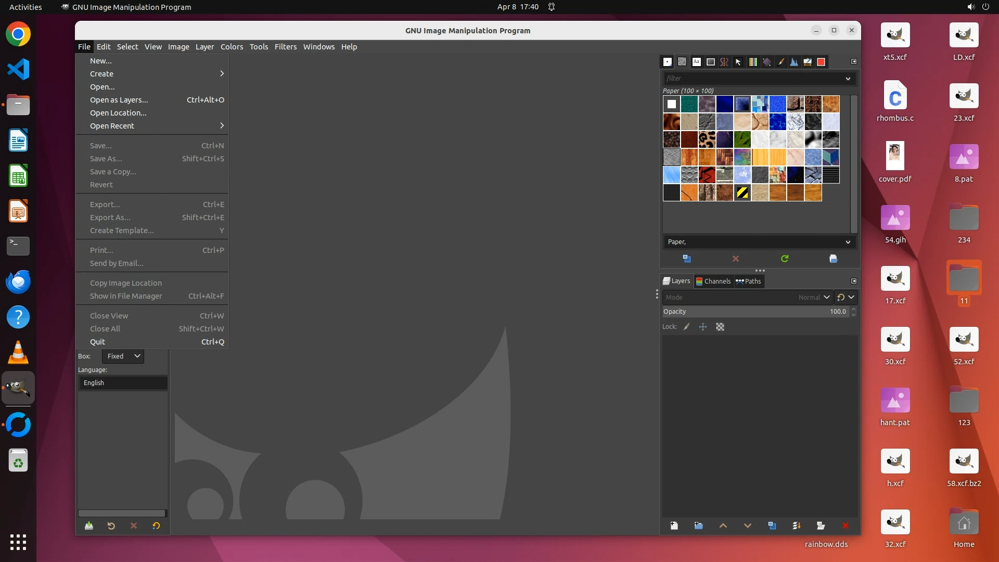Toggle lock position and size icon
The height and width of the screenshot is (562, 999).
coord(703,327)
